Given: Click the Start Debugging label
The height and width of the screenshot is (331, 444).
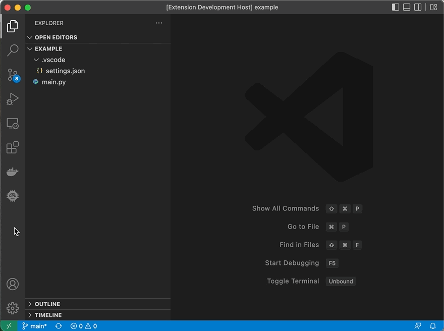Looking at the screenshot, I should click(292, 263).
